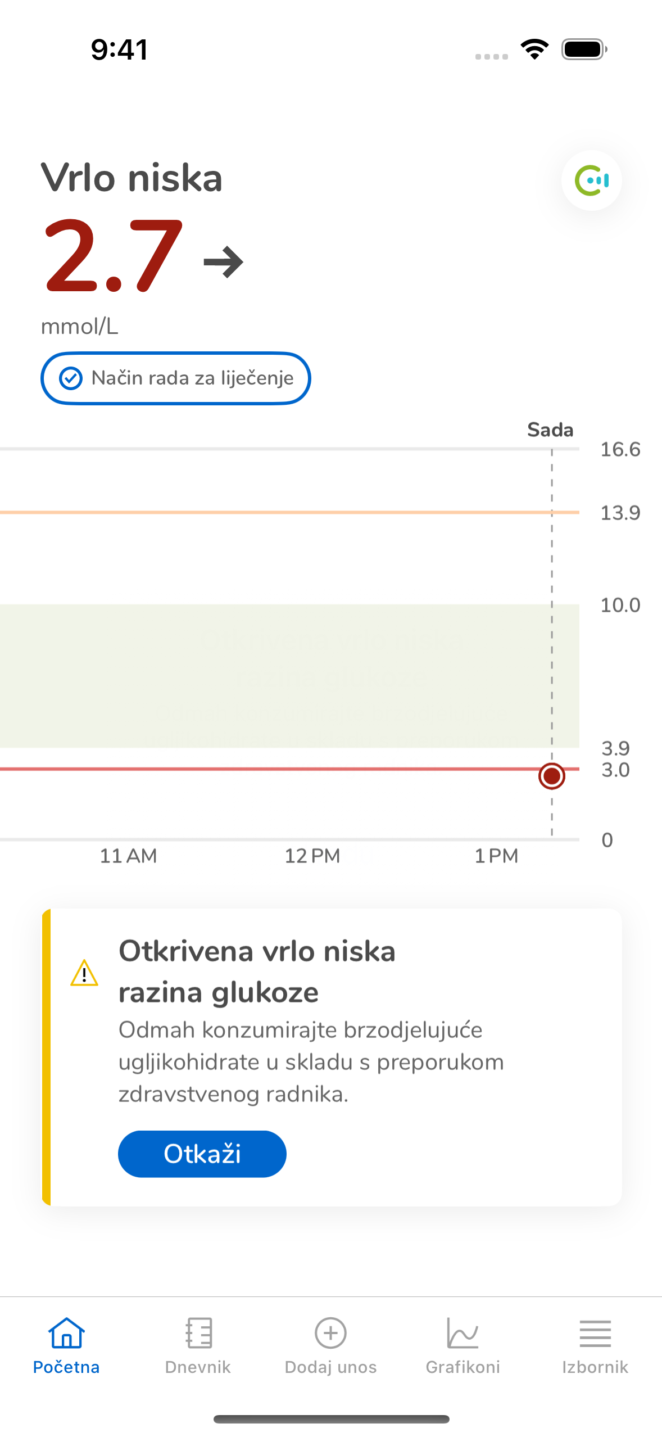Tap the Početna home icon
Viewport: 662px width, 1437px height.
pyautogui.click(x=66, y=1332)
